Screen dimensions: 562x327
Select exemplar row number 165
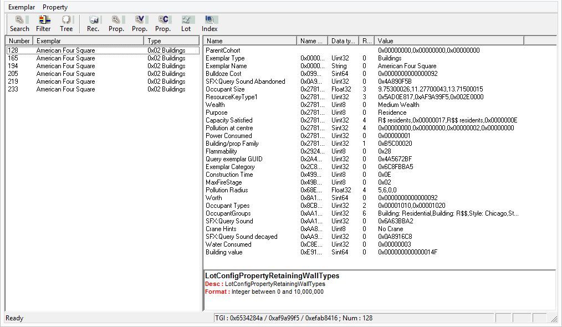[x=103, y=58]
